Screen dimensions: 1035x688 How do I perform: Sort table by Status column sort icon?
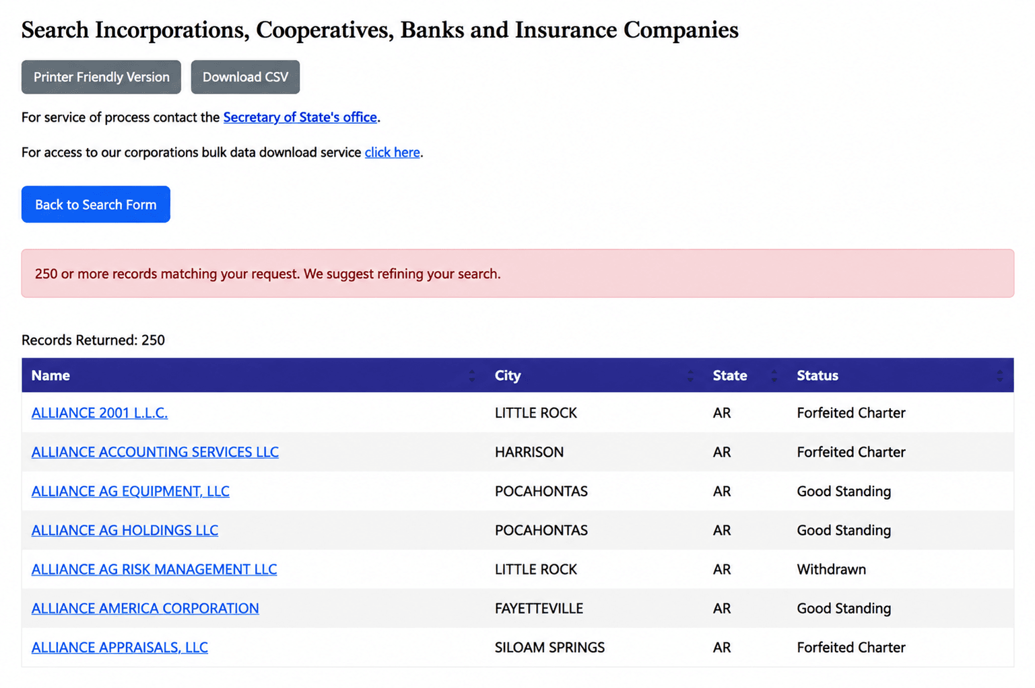(1000, 375)
